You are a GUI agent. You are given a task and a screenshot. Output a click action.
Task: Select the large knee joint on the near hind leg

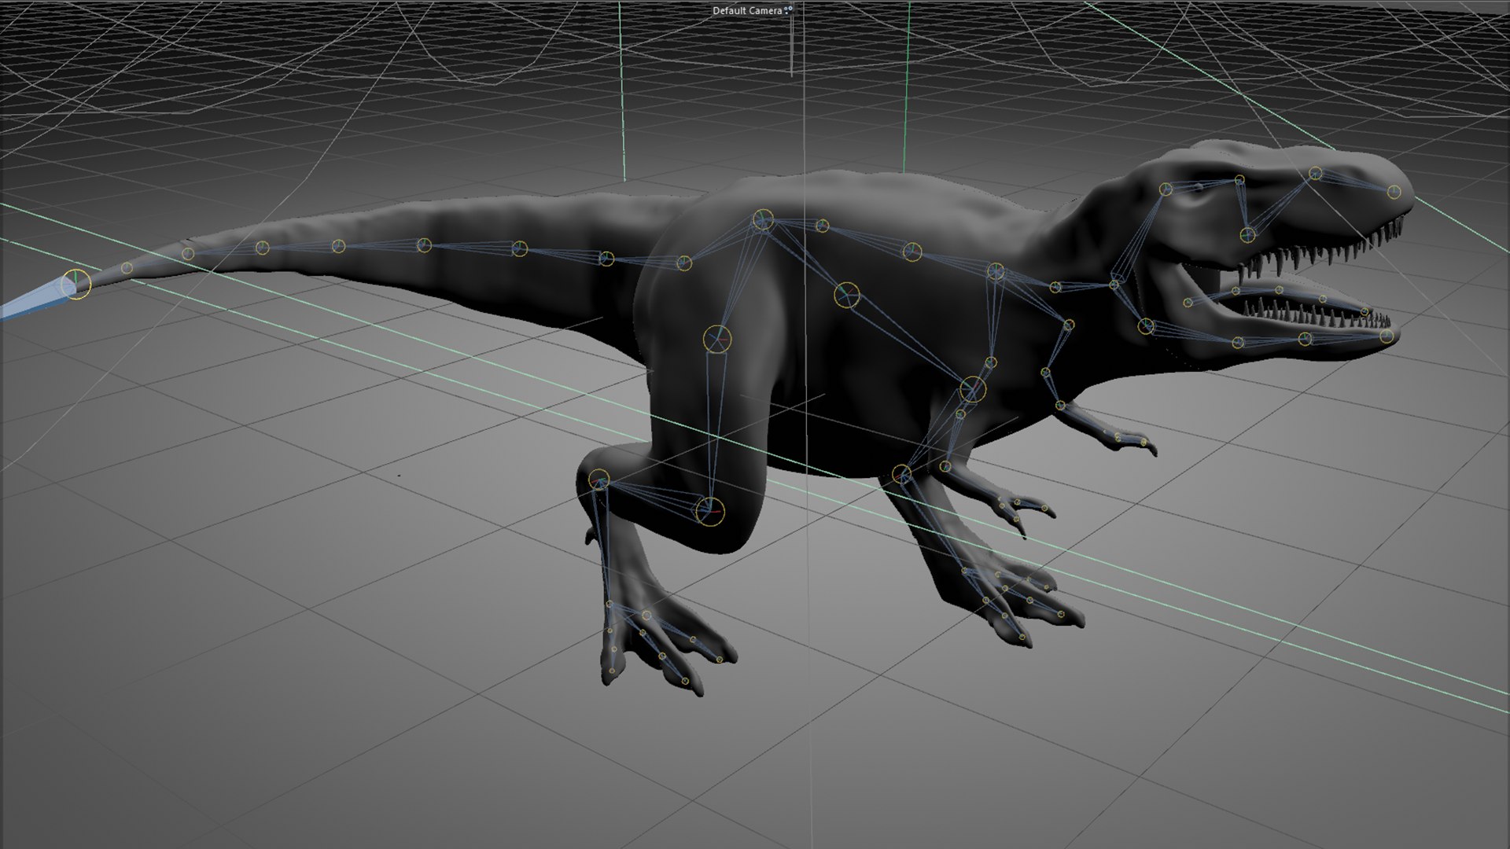[x=709, y=511]
